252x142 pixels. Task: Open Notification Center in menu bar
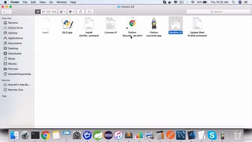[x=246, y=2]
